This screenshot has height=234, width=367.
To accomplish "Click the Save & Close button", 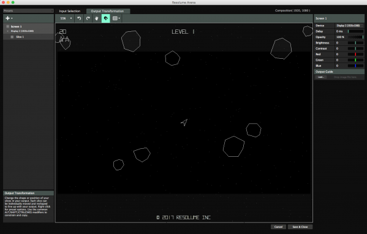I will point(300,227).
